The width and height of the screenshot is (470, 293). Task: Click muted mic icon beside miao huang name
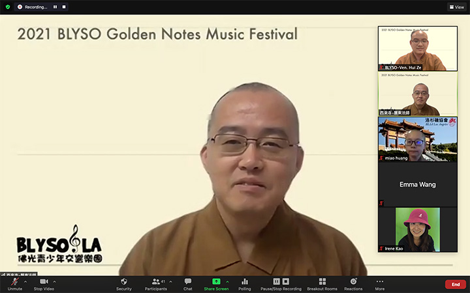pyautogui.click(x=381, y=158)
